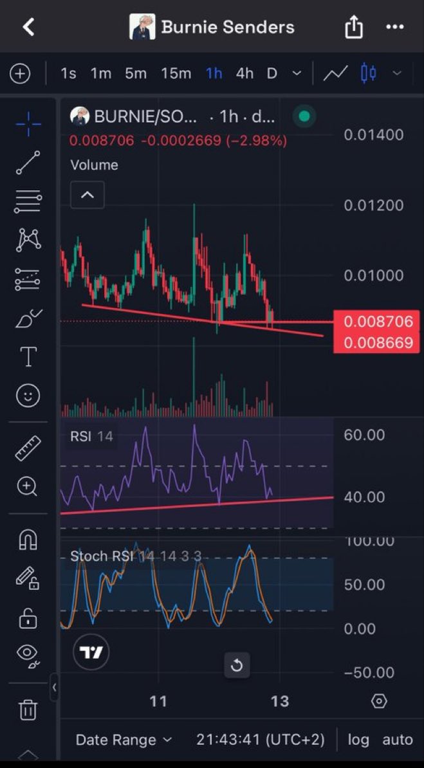Click the BURNIE/SO... symbol title

click(145, 116)
